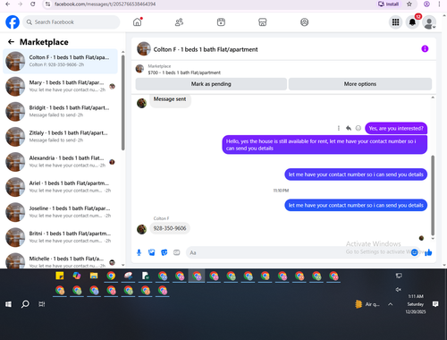This screenshot has height=340, width=447.
Task: Open Mary's conversation in the list
Action: [x=60, y=86]
